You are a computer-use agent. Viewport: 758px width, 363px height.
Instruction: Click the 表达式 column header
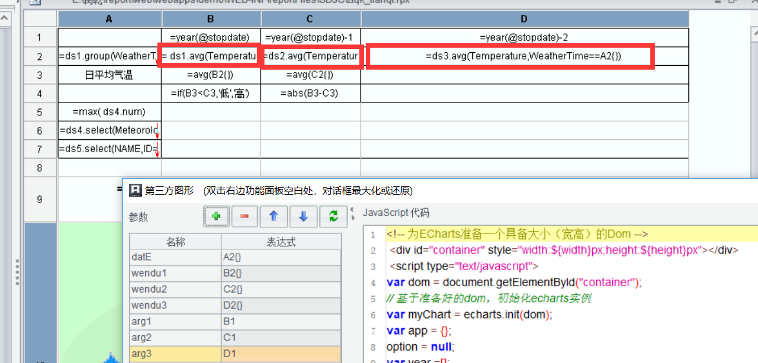coord(281,242)
